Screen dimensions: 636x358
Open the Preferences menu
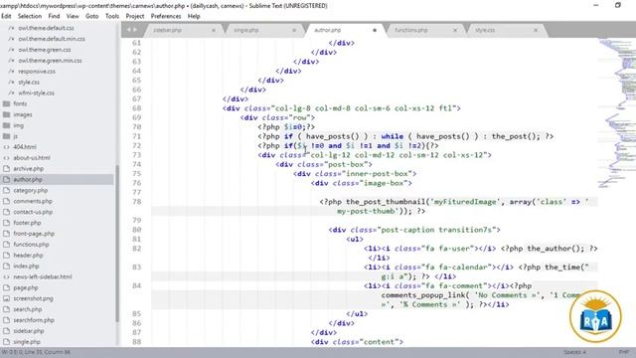pyautogui.click(x=166, y=16)
